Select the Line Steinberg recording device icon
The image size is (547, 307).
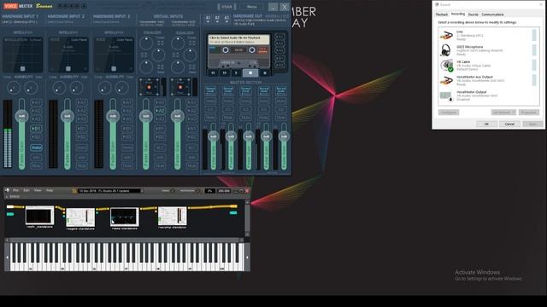click(446, 35)
